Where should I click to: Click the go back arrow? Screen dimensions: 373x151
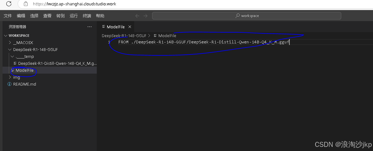click(137, 16)
